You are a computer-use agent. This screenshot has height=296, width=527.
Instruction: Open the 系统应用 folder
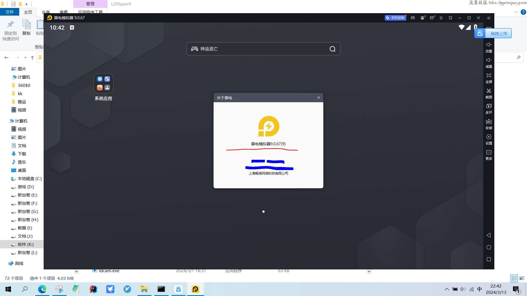pyautogui.click(x=103, y=83)
